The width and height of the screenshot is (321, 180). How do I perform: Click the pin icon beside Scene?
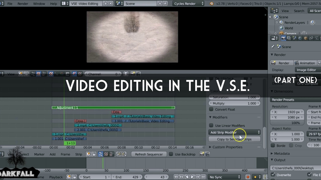[x=273, y=47]
